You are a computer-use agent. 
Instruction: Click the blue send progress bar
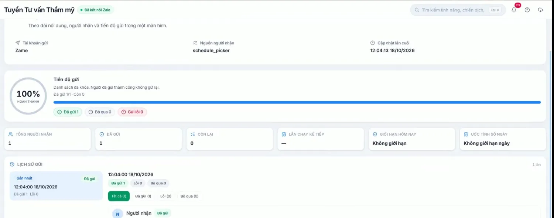pos(297,102)
